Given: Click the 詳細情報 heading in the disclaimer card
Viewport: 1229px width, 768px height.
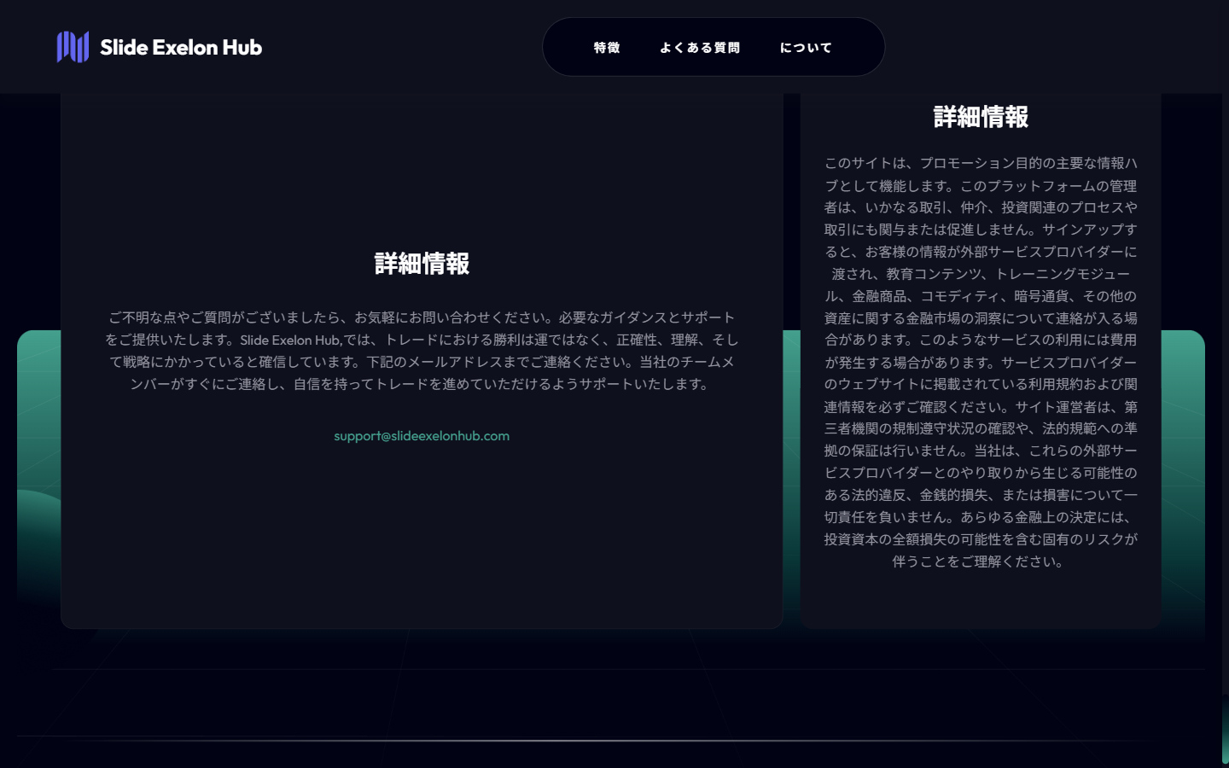Looking at the screenshot, I should click(981, 117).
